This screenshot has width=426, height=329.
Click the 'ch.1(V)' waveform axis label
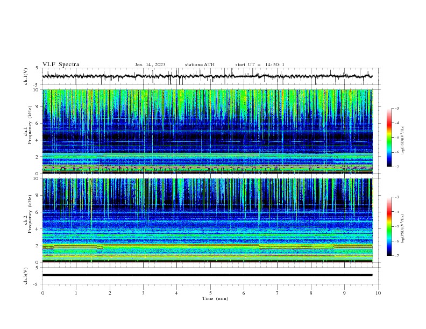pos(26,76)
